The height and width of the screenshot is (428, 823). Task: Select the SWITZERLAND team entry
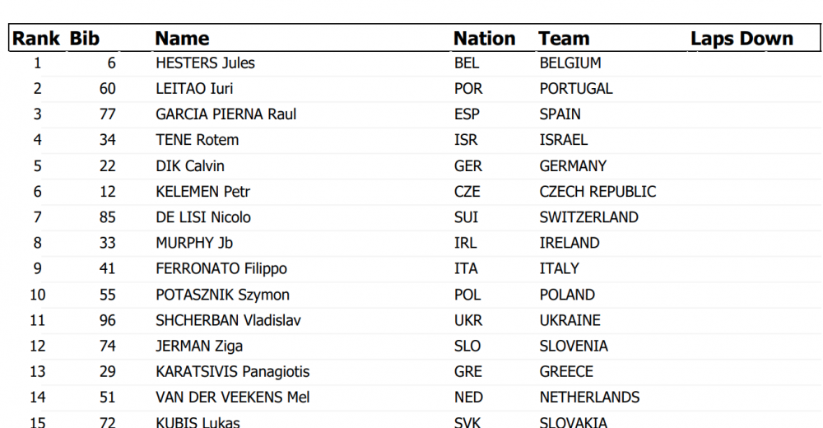tap(589, 217)
